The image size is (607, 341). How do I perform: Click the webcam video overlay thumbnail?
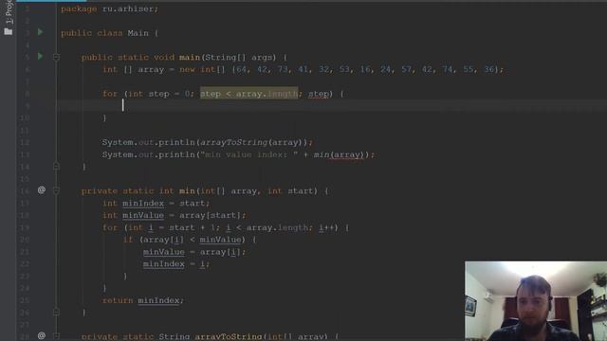tap(536, 301)
